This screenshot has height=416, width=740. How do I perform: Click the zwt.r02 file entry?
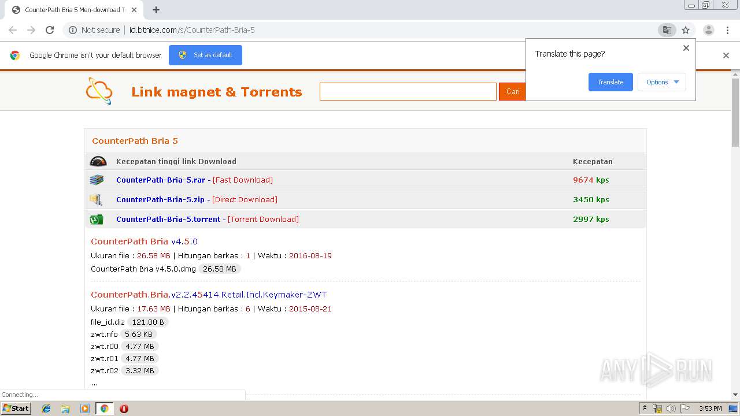105,370
